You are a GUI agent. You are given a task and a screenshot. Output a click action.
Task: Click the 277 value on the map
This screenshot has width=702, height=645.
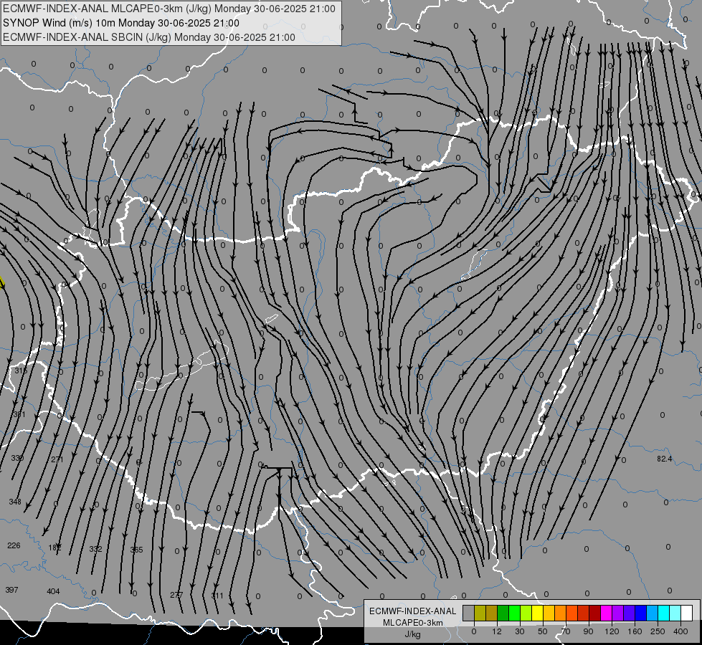tap(176, 595)
